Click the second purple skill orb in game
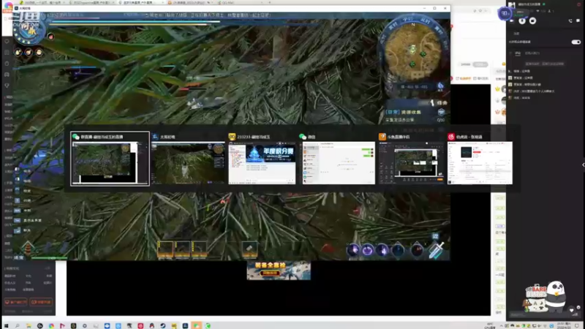585x329 pixels. (368, 250)
